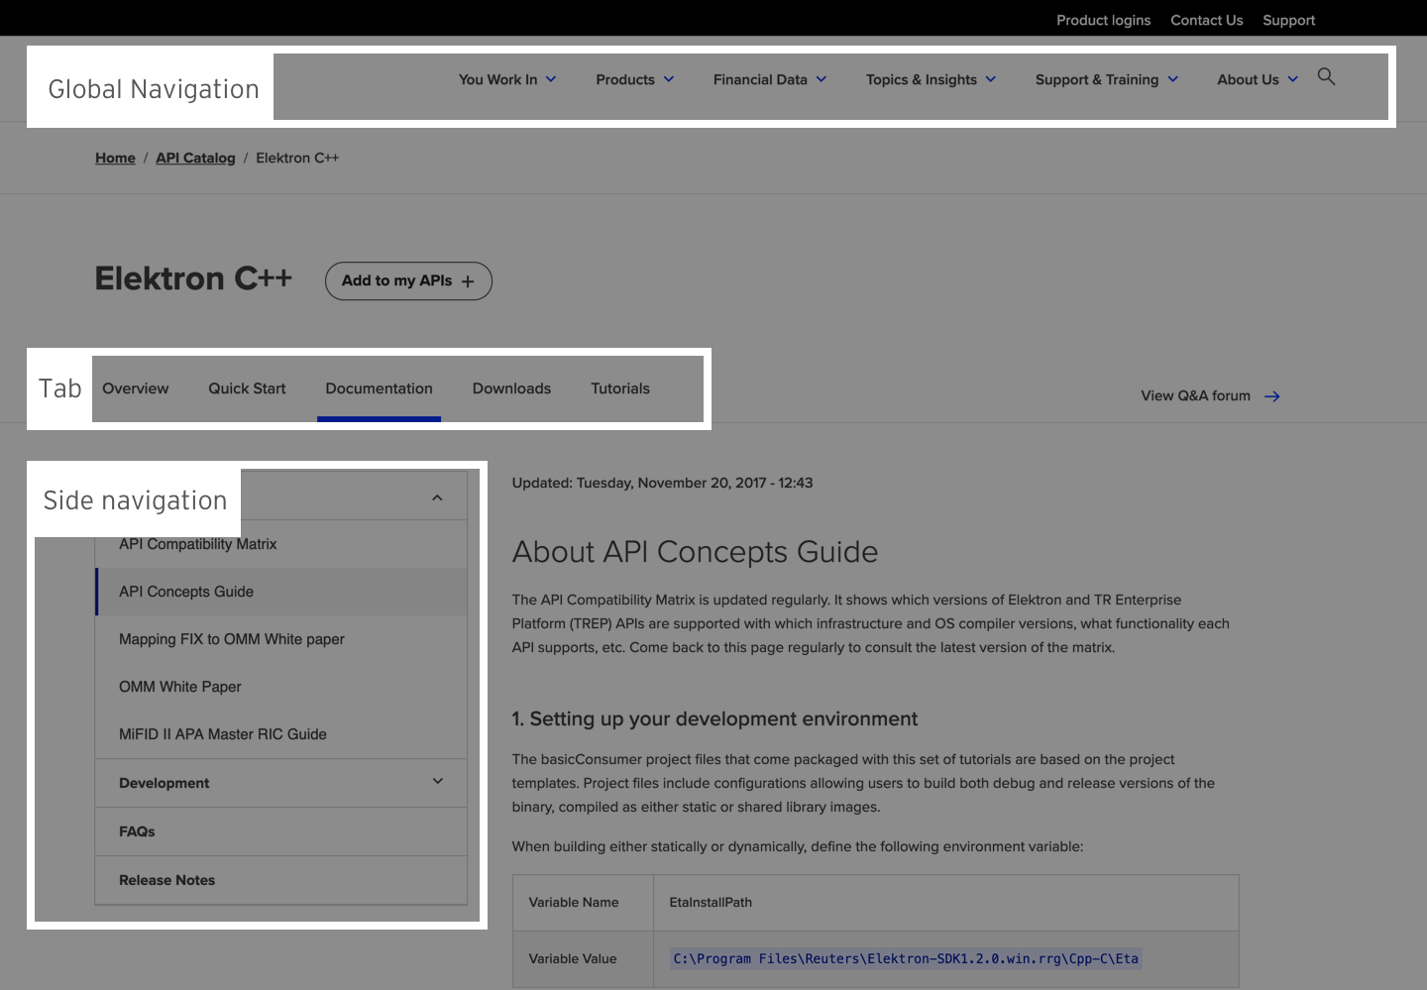The width and height of the screenshot is (1427, 990).
Task: Click the plus icon in Add to my APIs
Action: (x=468, y=281)
